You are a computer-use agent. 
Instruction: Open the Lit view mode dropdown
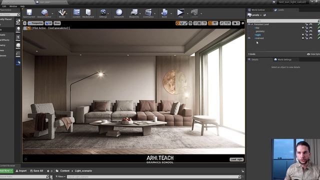click(48, 23)
